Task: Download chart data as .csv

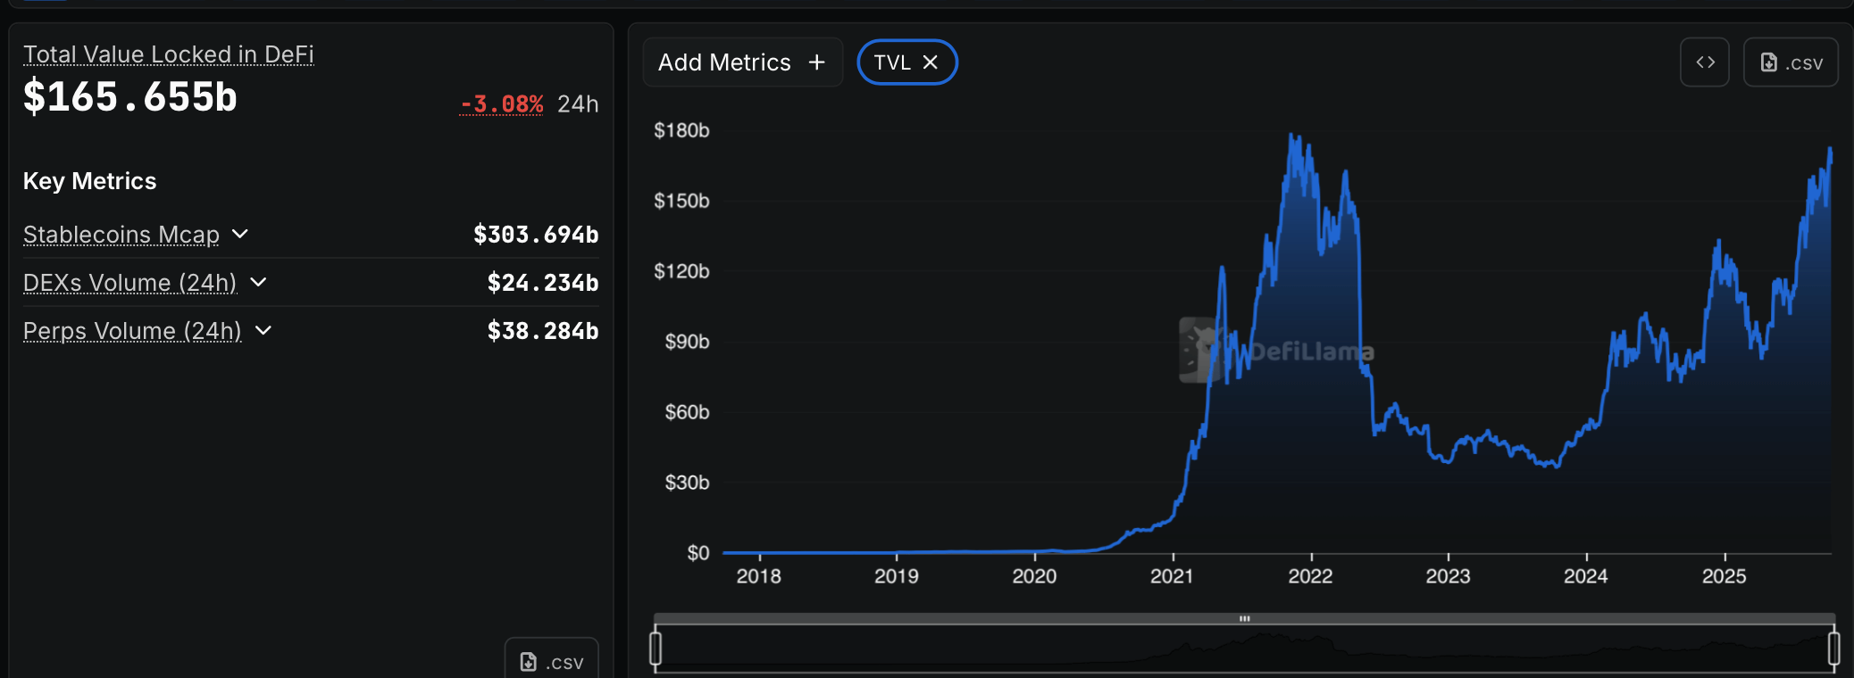Action: tap(1791, 62)
